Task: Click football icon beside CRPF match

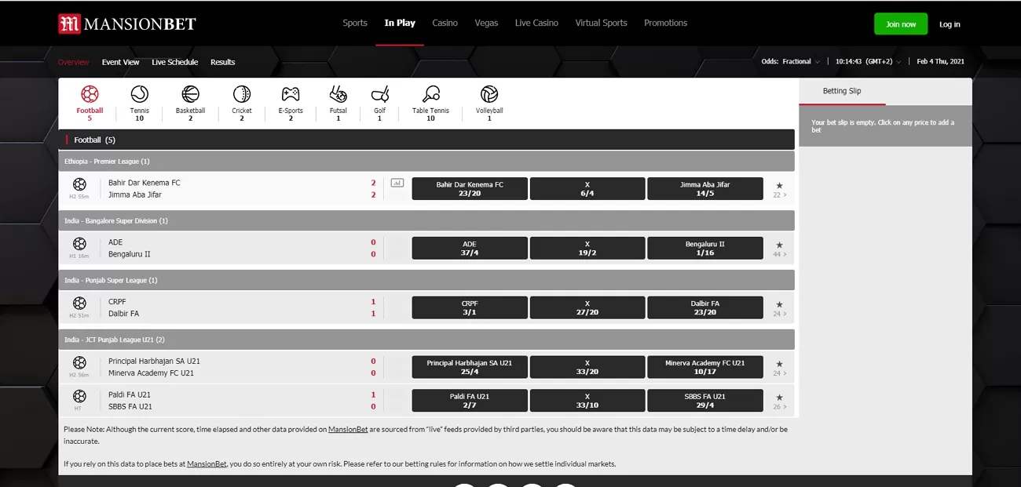Action: click(x=79, y=303)
